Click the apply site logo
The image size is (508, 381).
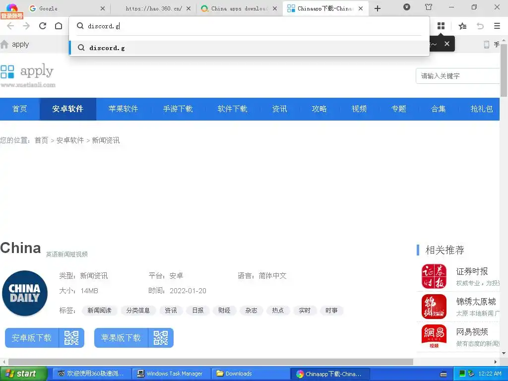[27, 75]
